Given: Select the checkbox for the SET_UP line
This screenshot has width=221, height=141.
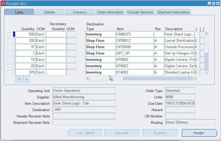Looking at the screenshot, I should (9, 53).
